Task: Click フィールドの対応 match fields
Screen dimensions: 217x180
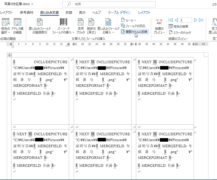Action: click(x=133, y=26)
